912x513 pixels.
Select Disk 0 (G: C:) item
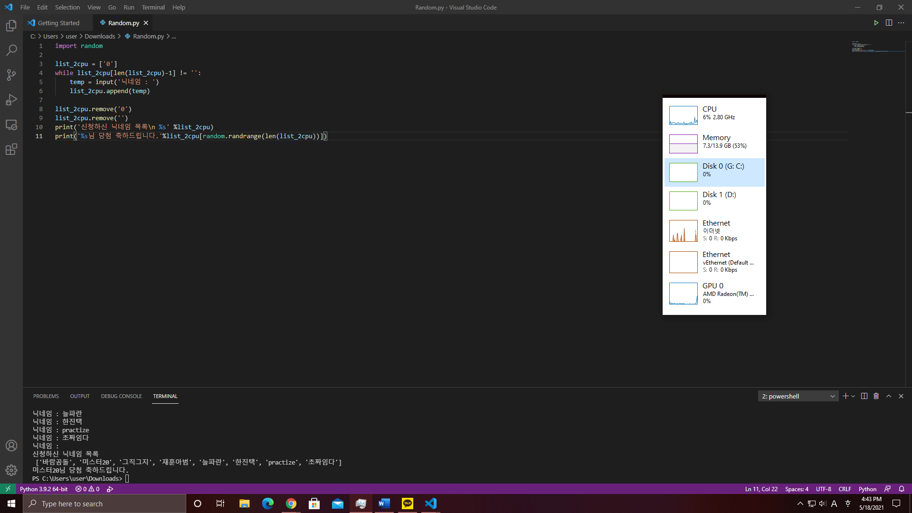click(x=714, y=172)
